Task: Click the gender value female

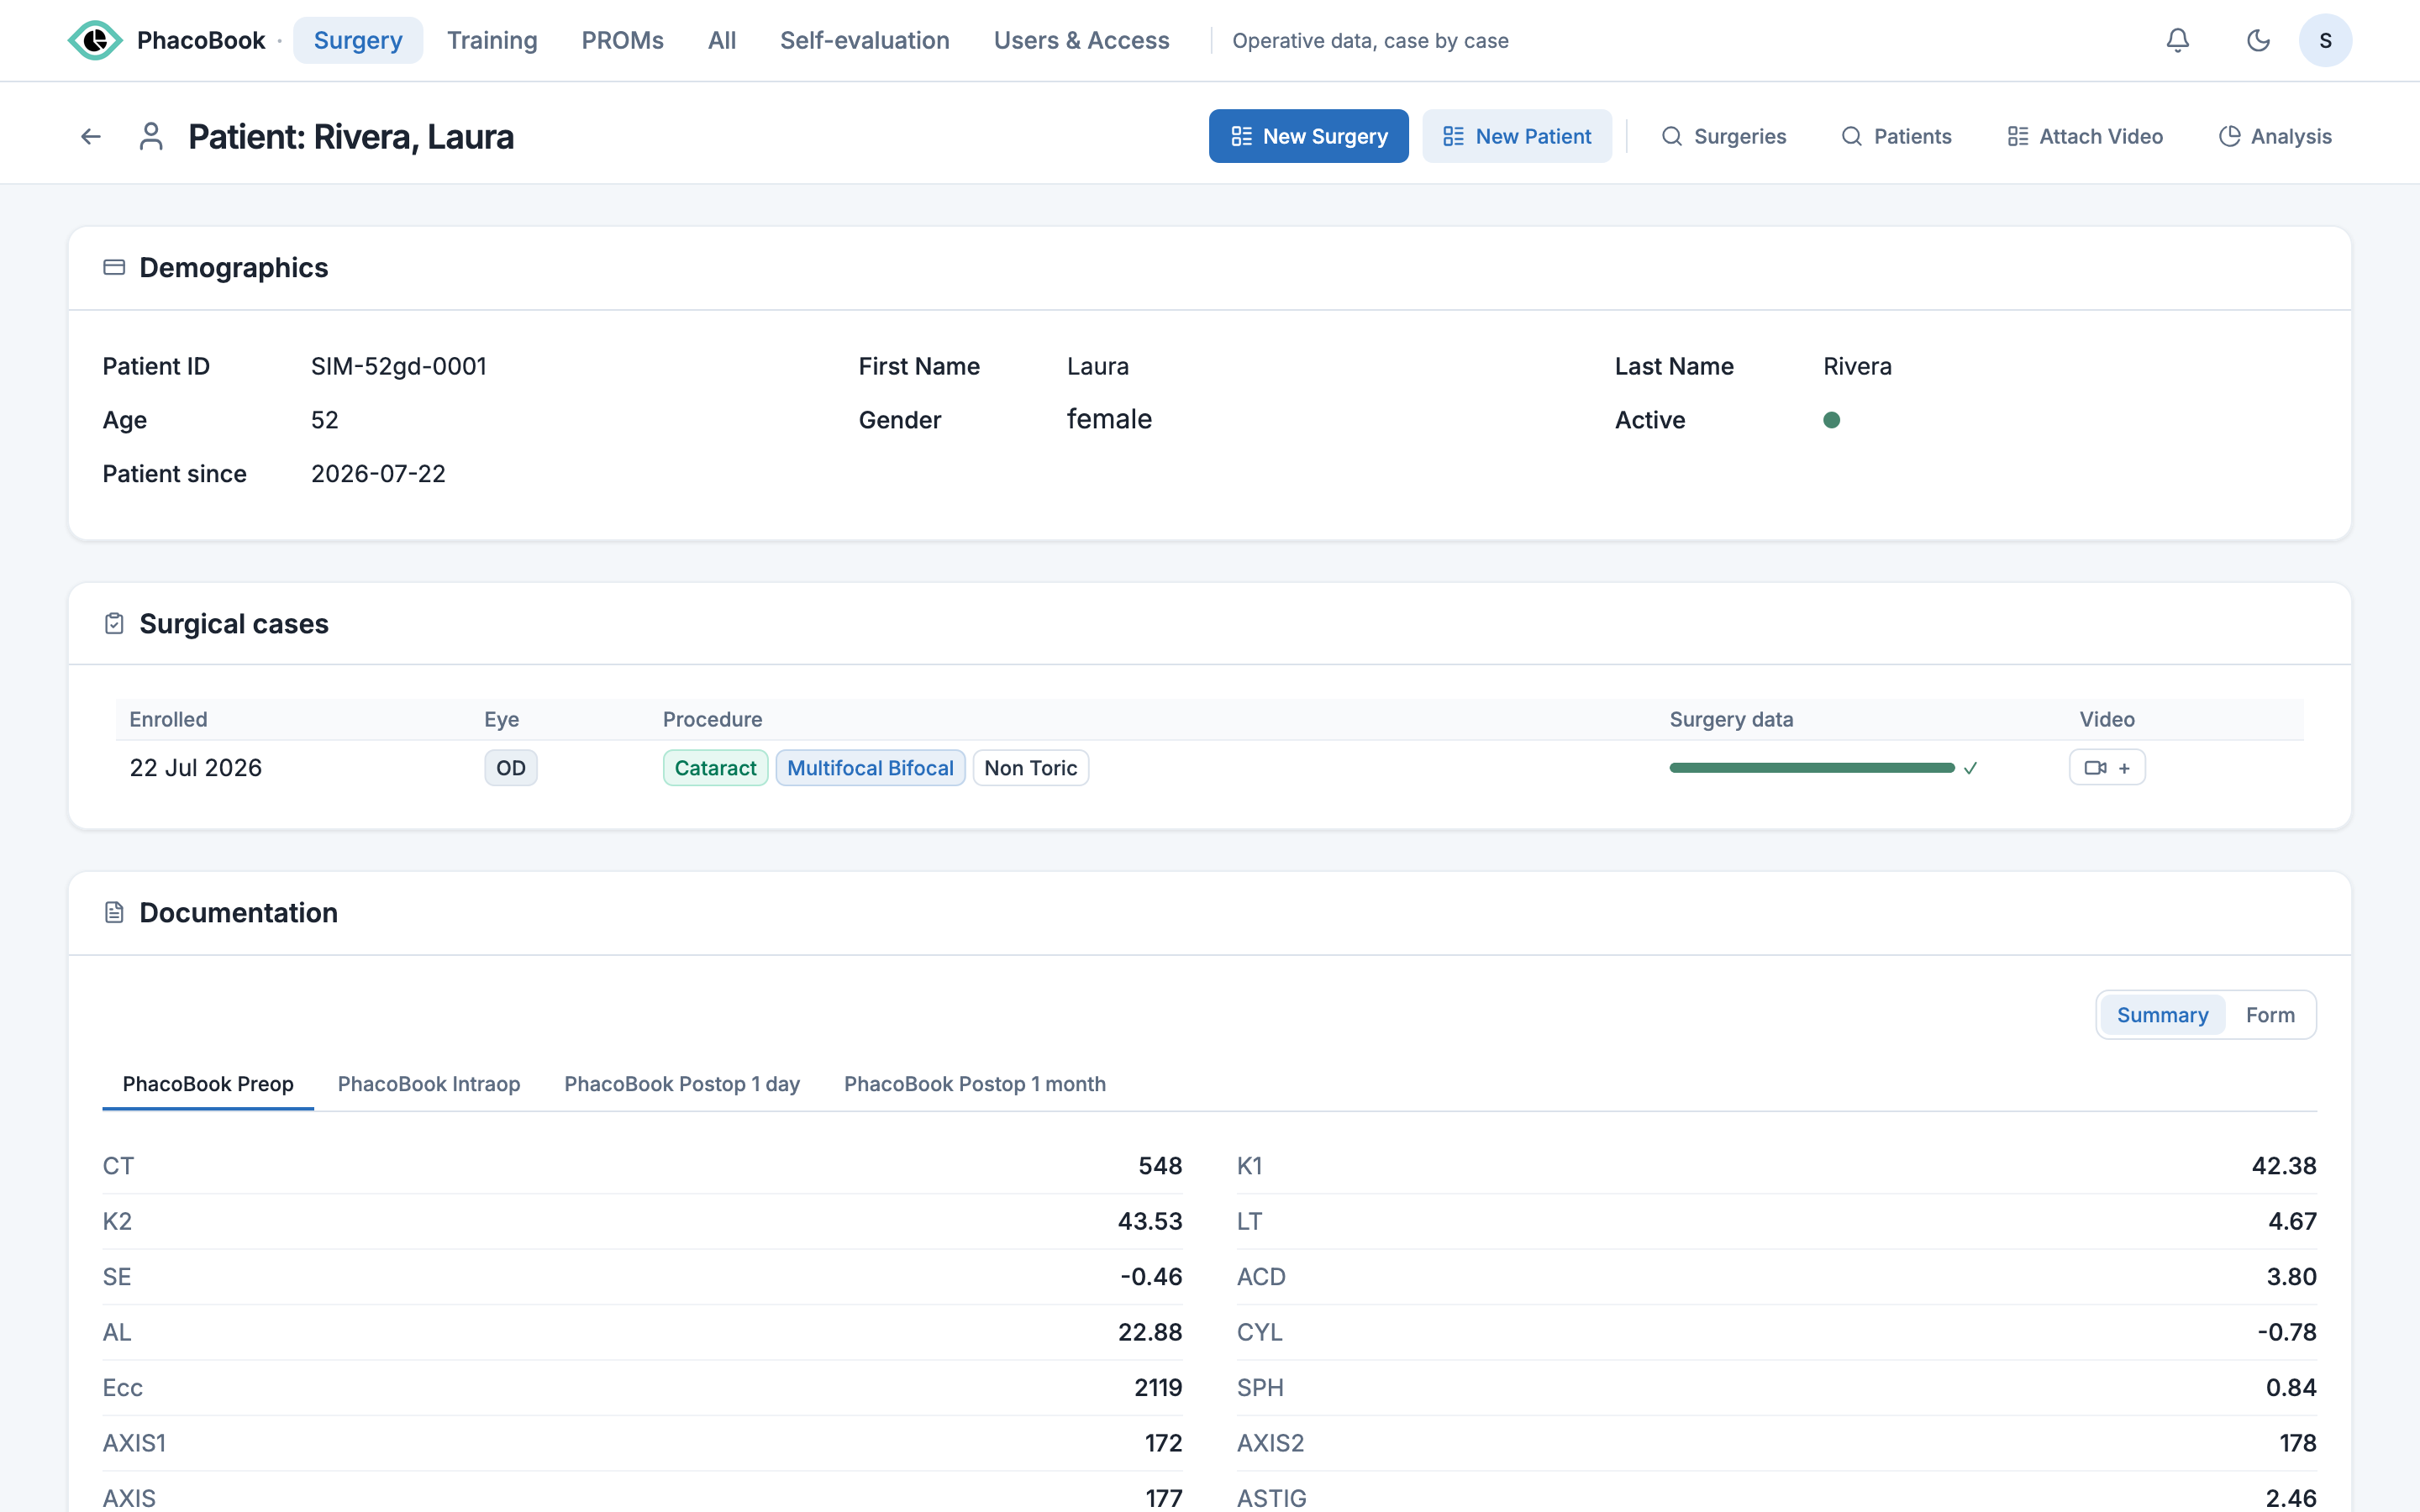Action: [x=1109, y=419]
